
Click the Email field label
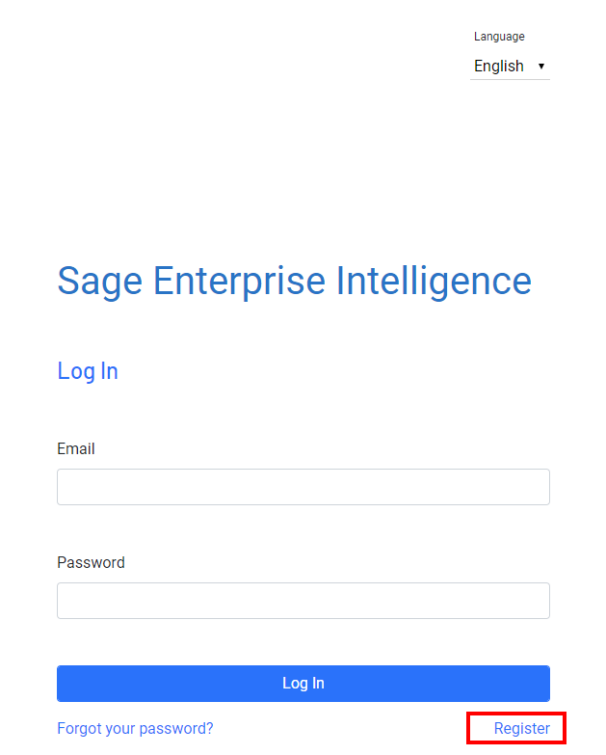click(76, 449)
